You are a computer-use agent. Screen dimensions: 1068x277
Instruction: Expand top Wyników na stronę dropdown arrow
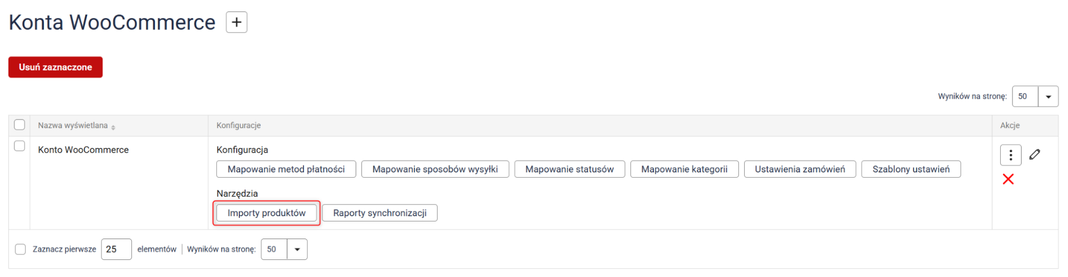pyautogui.click(x=1048, y=97)
